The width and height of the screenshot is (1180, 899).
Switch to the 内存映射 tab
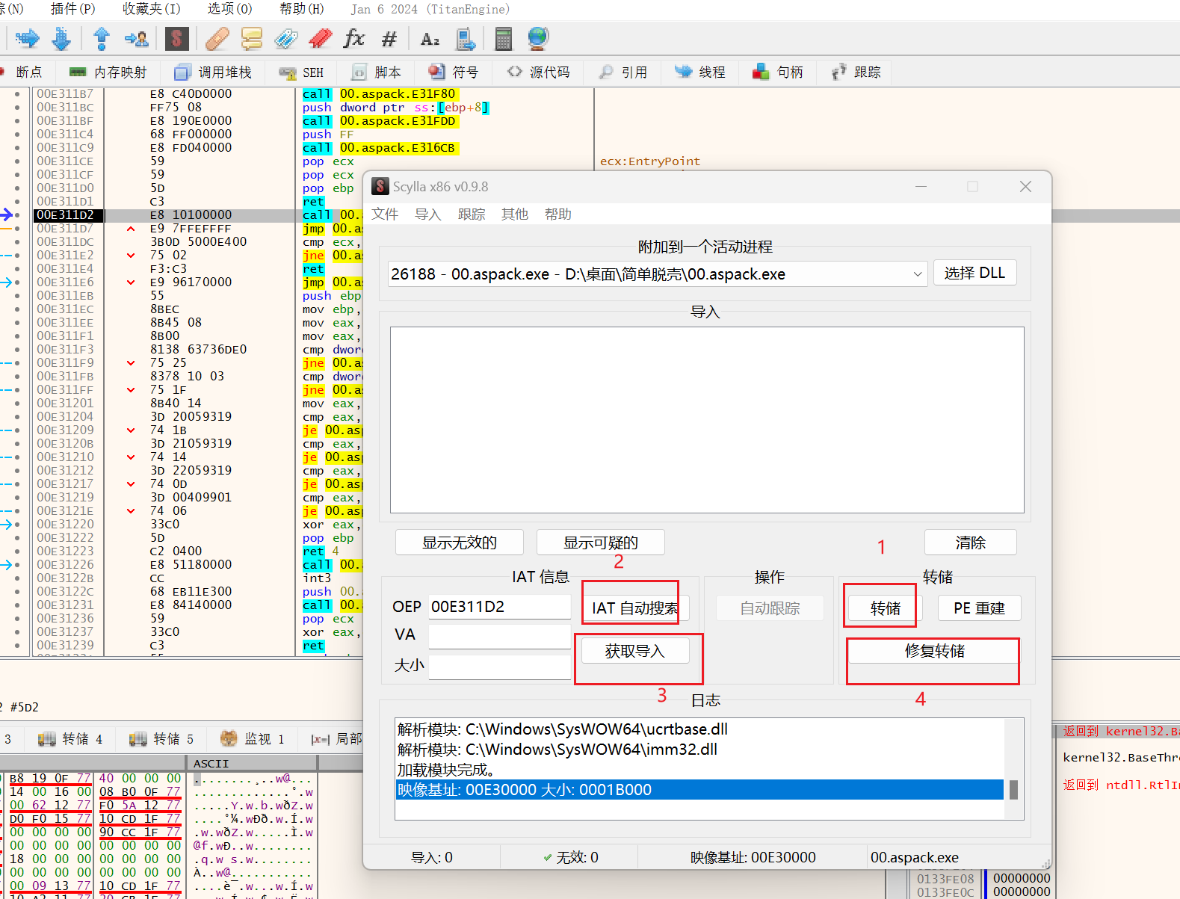(108, 72)
